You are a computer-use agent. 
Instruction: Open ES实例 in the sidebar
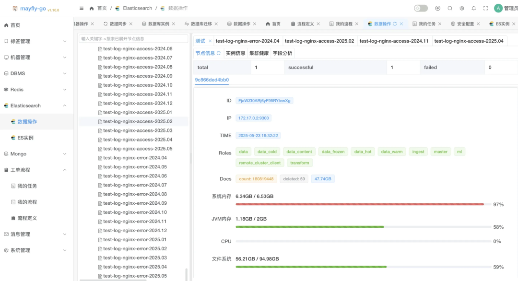point(36,138)
